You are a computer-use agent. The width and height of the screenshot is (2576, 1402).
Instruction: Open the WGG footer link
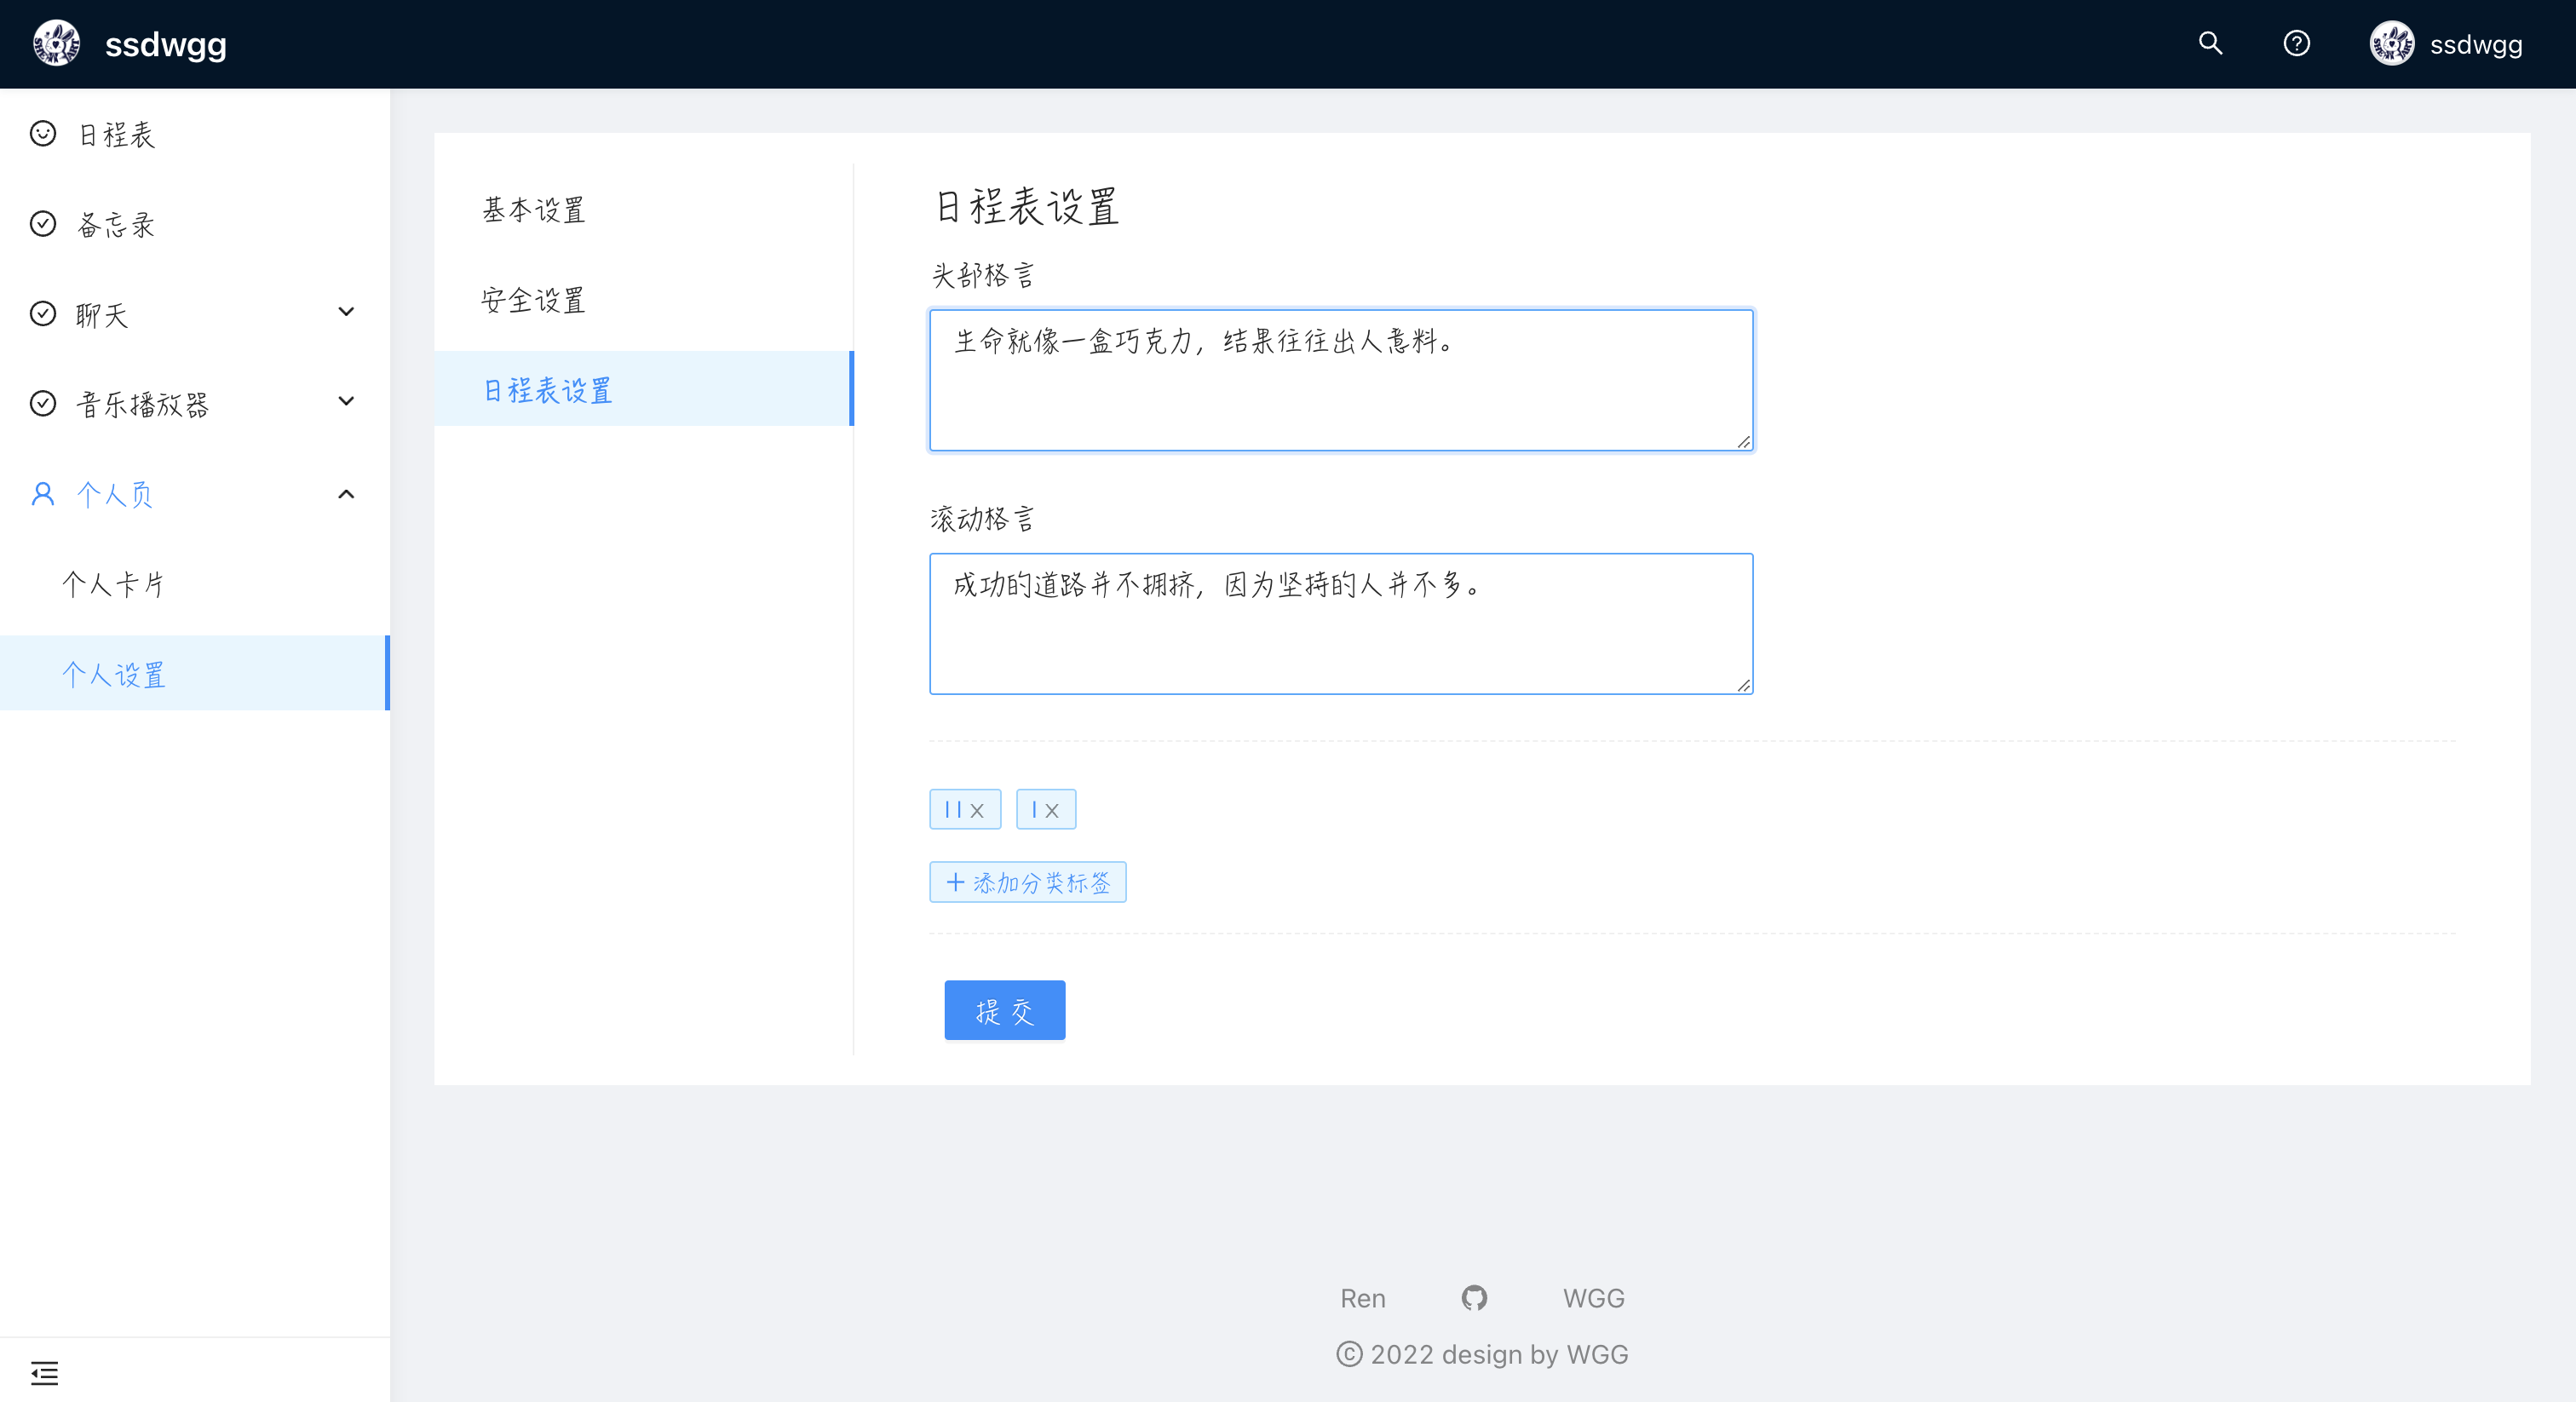click(x=1593, y=1298)
